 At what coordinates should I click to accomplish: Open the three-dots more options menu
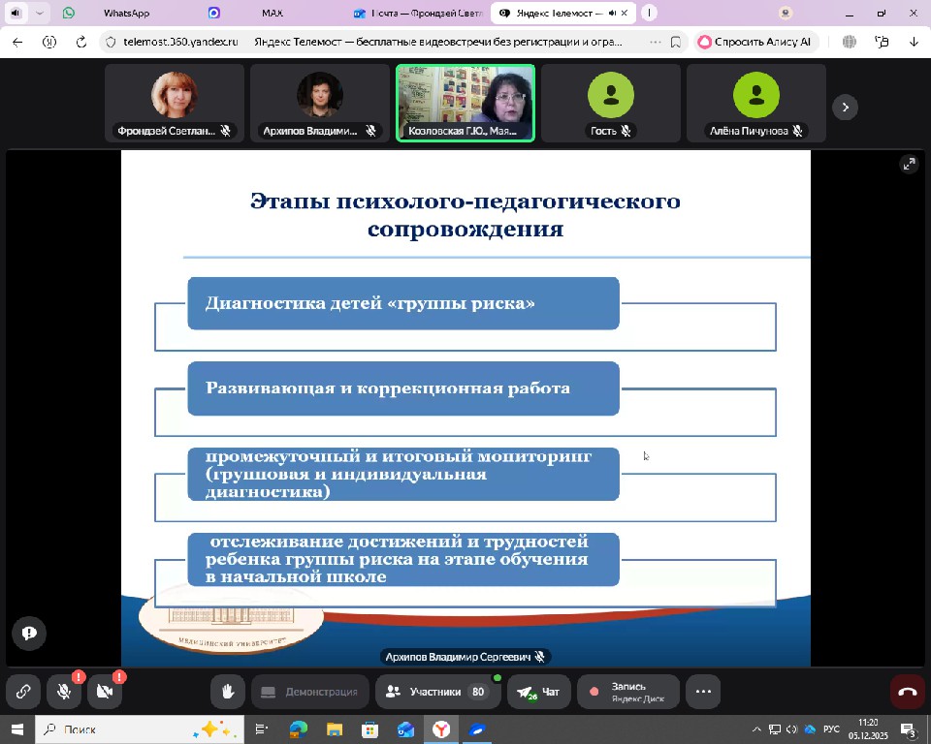coord(703,692)
